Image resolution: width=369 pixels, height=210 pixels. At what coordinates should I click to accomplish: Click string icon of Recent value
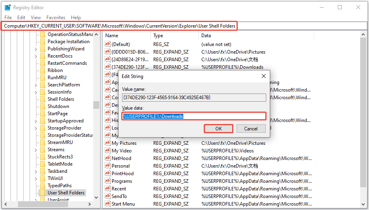(108, 188)
